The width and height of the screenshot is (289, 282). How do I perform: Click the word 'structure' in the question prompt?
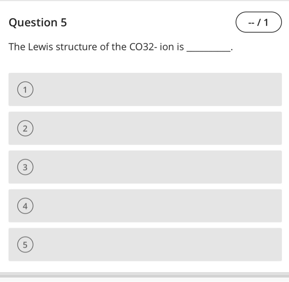(x=76, y=47)
